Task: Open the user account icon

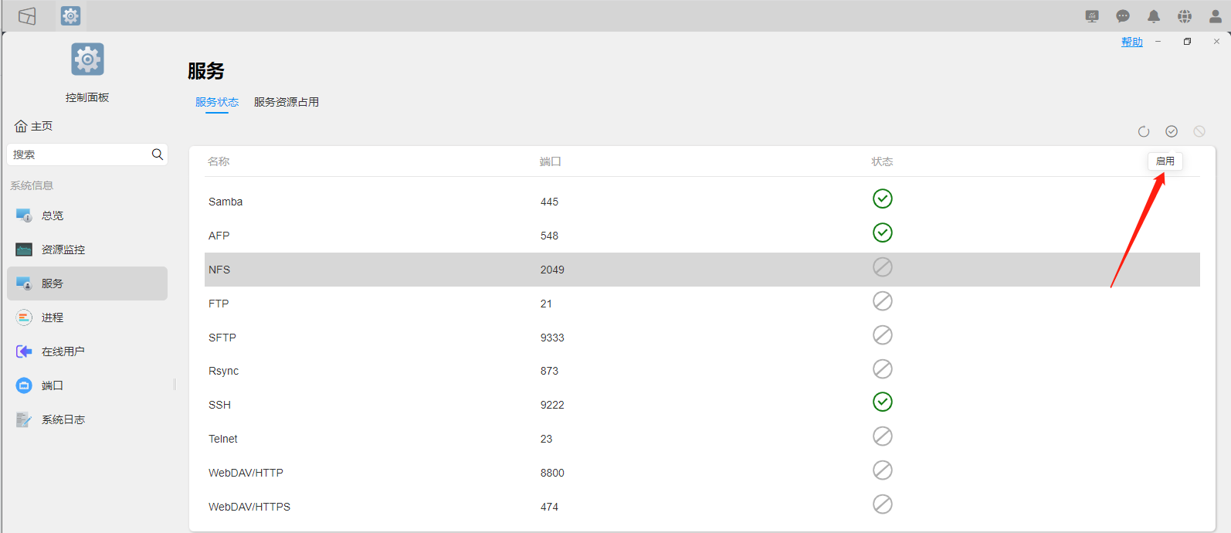Action: point(1216,16)
